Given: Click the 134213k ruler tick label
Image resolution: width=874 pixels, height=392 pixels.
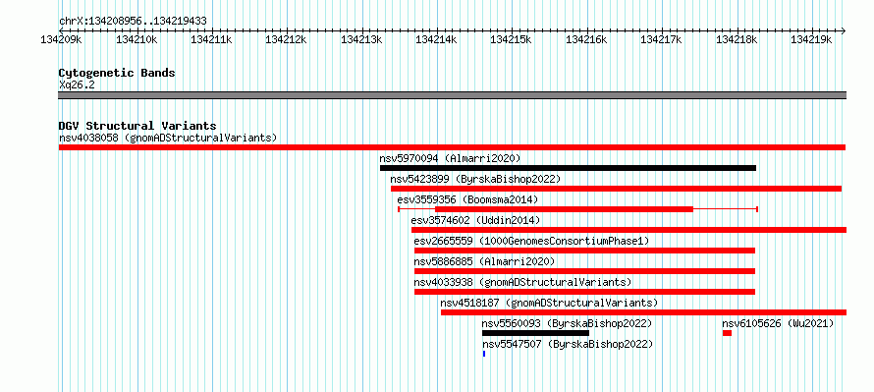Looking at the screenshot, I should point(361,39).
